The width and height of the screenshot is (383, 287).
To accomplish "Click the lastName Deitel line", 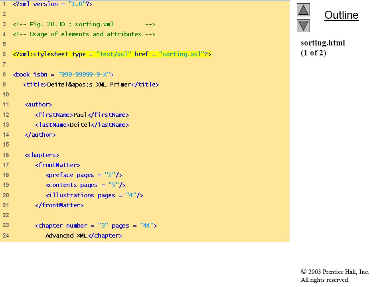I will (82, 125).
